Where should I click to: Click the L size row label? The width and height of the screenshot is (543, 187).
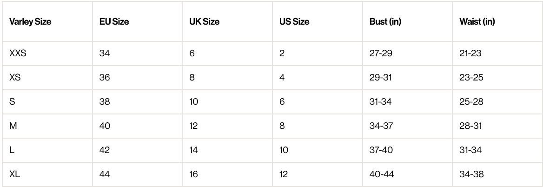click(12, 150)
